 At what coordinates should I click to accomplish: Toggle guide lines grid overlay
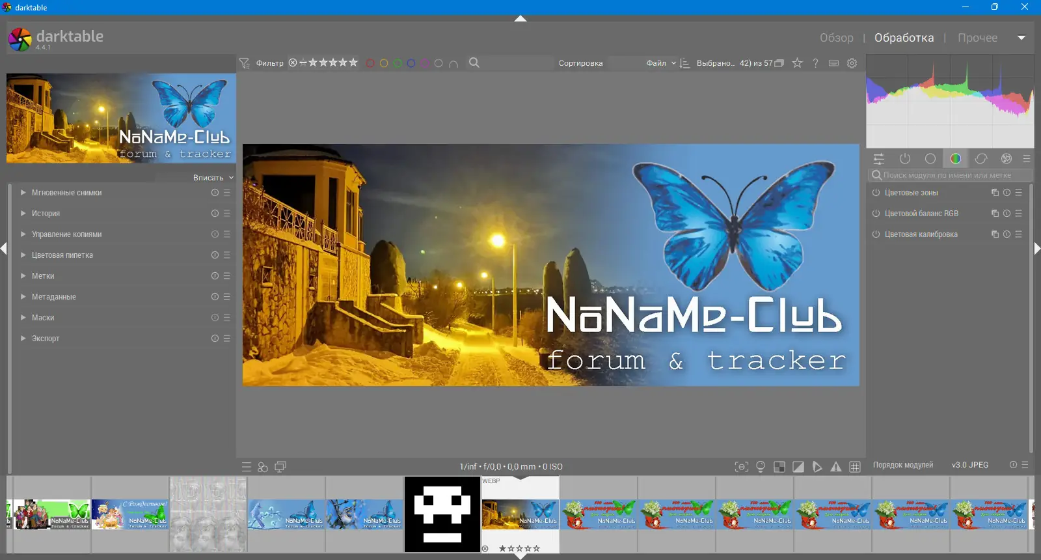[x=855, y=467]
